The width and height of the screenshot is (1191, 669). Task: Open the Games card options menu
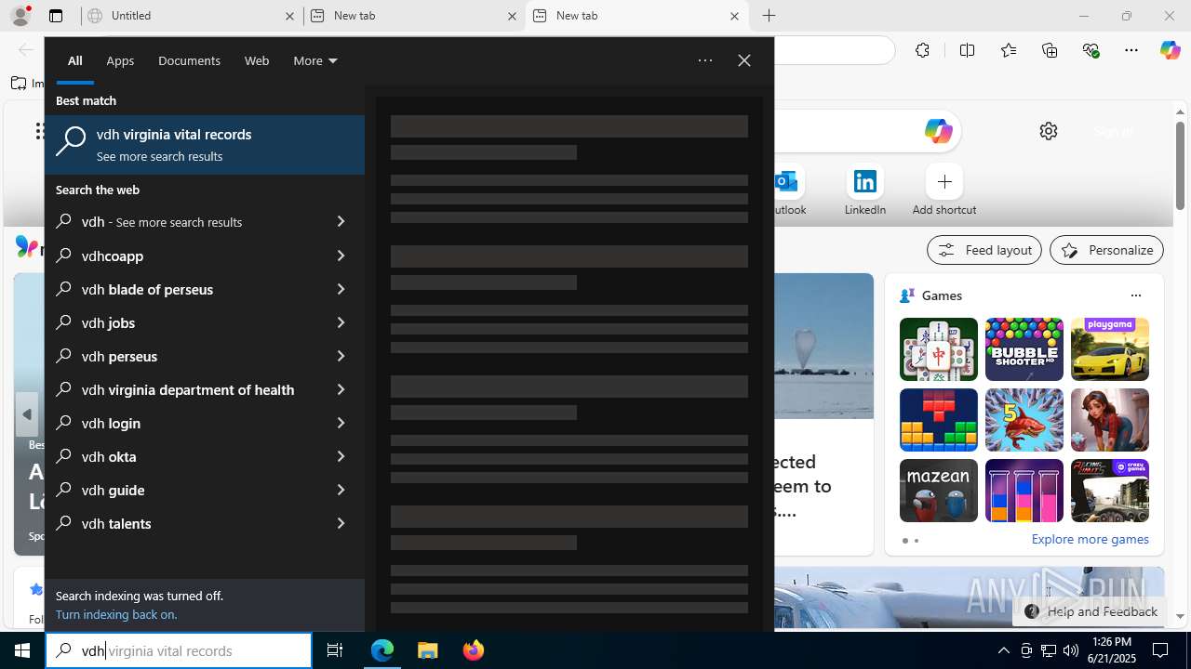click(x=1135, y=295)
